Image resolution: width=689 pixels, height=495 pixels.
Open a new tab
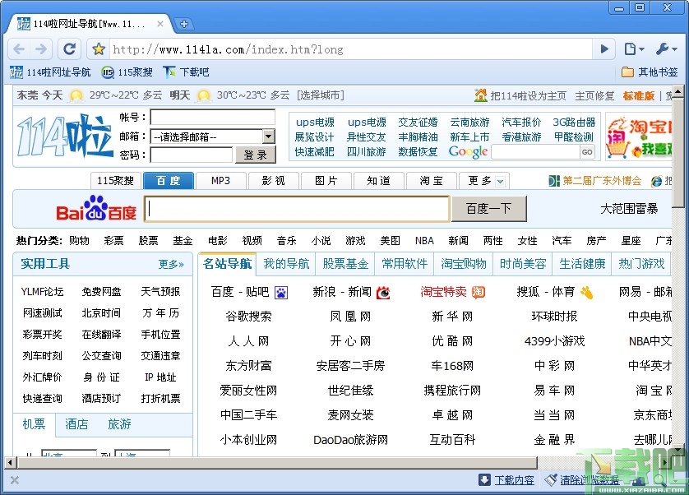click(184, 24)
